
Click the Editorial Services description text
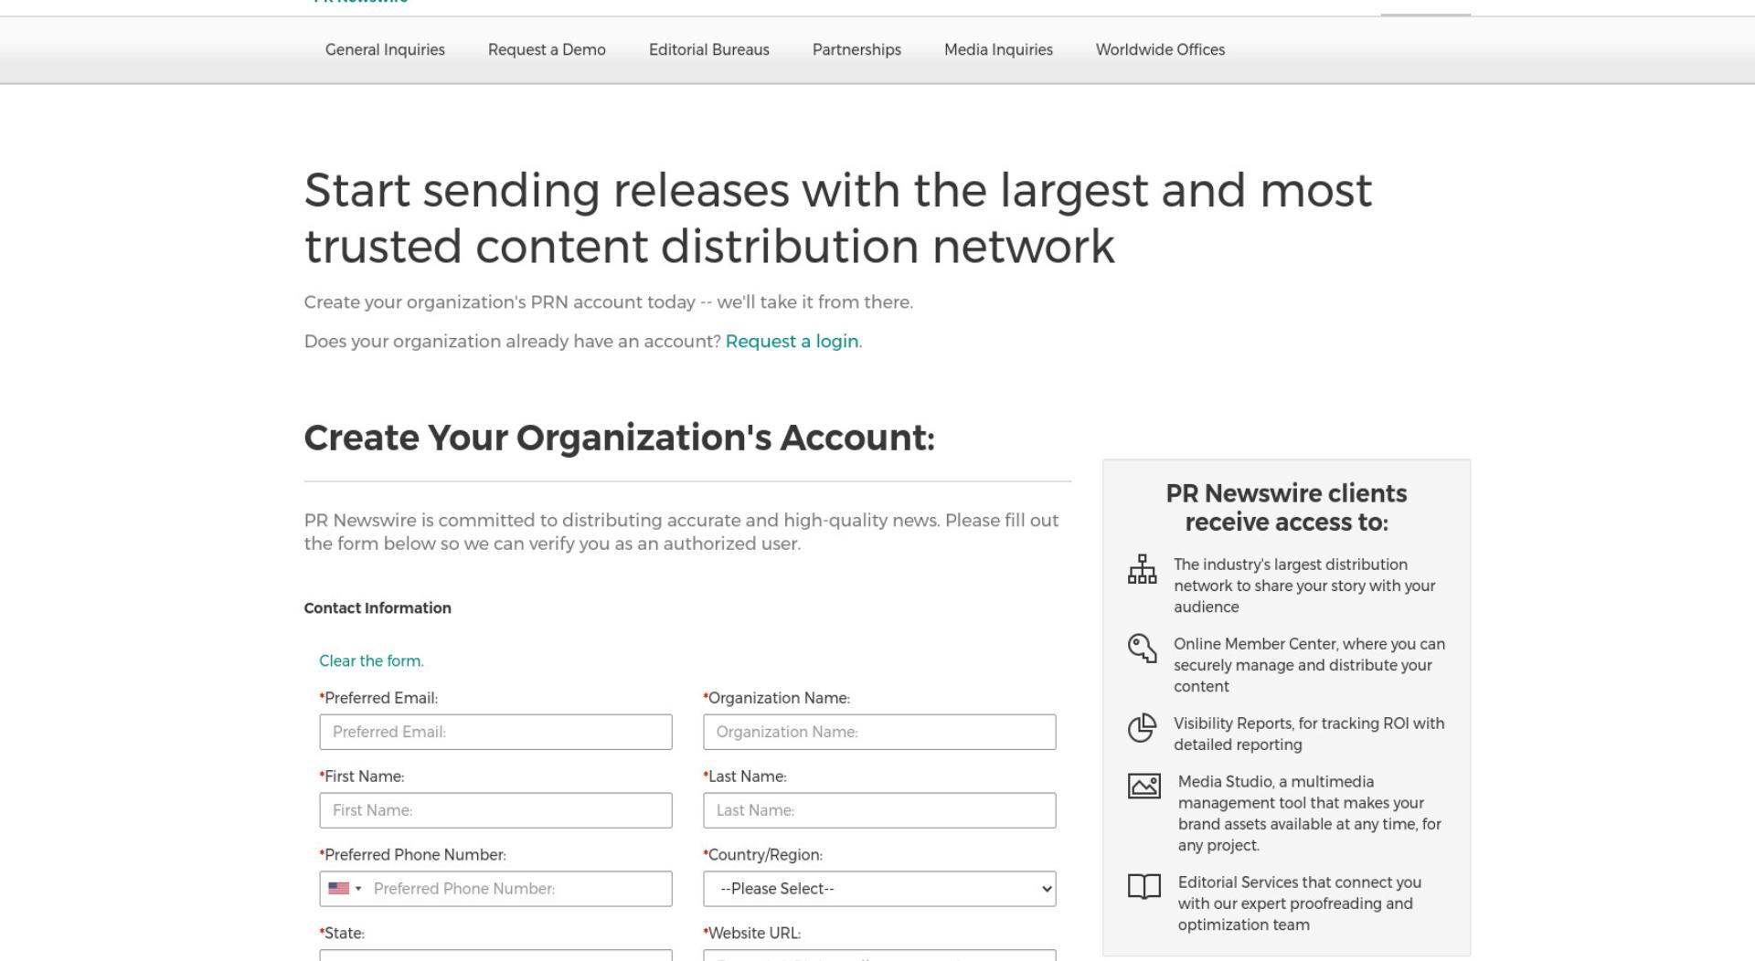(1300, 904)
